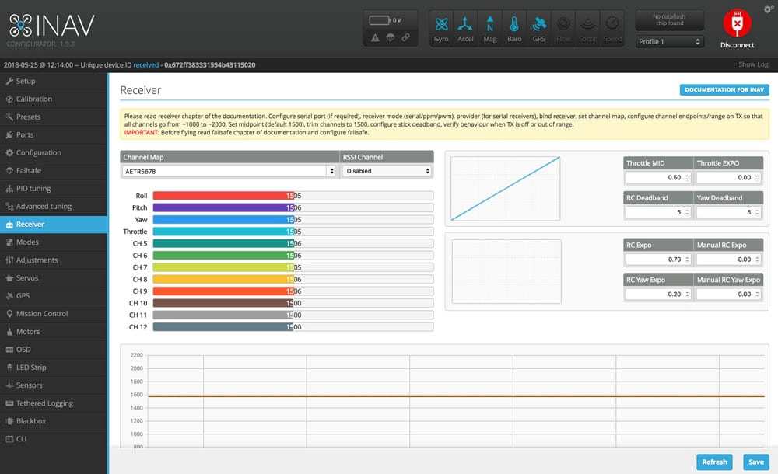The height and width of the screenshot is (474, 778).
Task: Switch to the Modes tab
Action: [x=54, y=242]
